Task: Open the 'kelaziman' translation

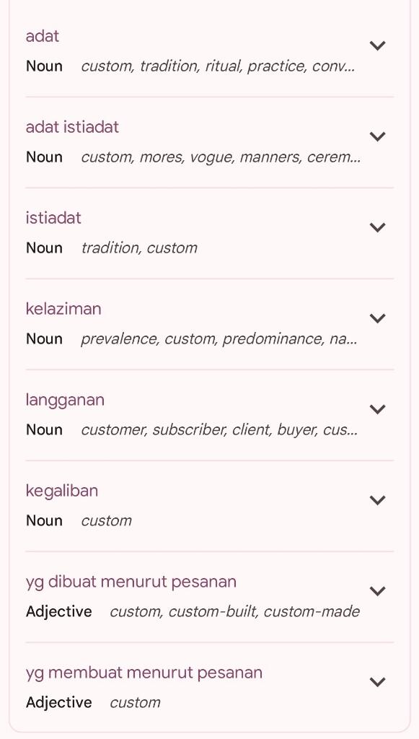Action: tap(63, 308)
